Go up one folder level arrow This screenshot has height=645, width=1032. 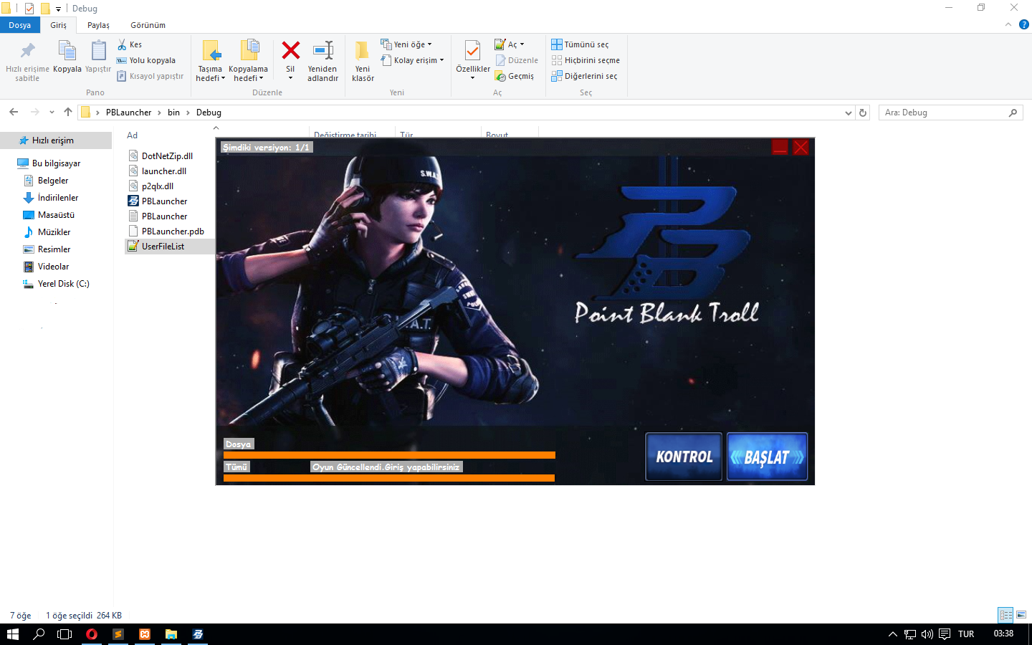(x=68, y=112)
